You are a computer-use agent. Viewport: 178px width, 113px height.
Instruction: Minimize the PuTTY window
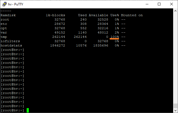click(147, 4)
